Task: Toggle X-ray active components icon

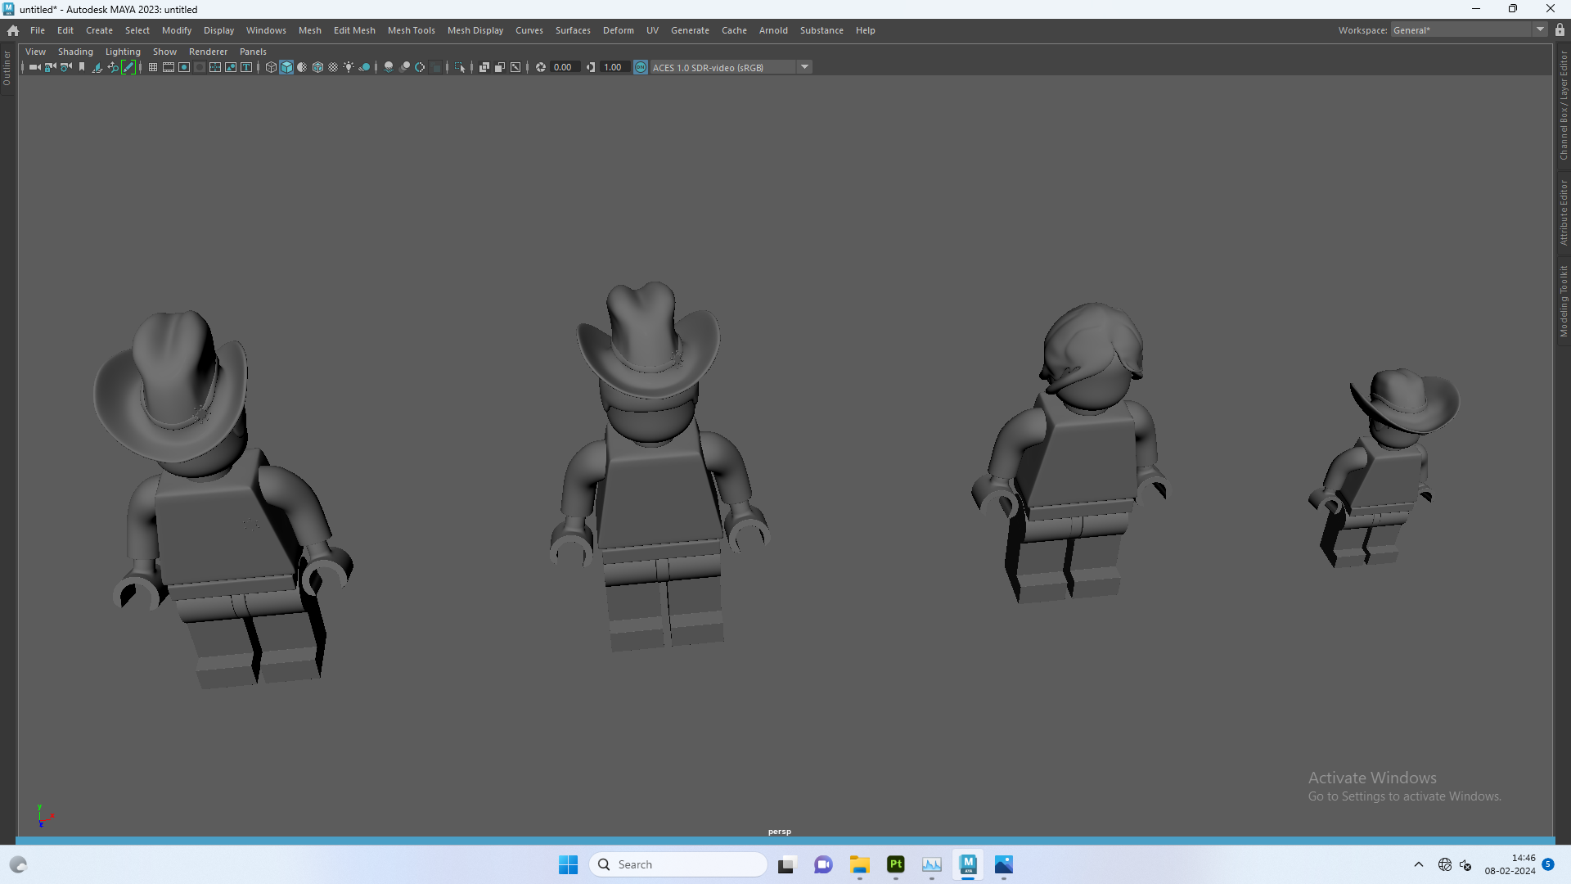Action: point(500,67)
